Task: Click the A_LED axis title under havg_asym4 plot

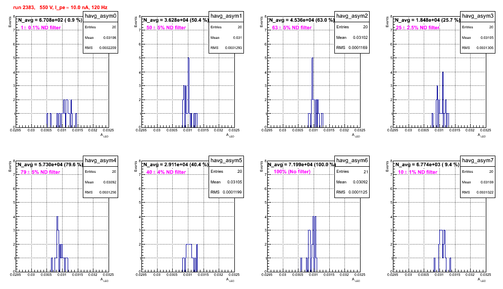Action: (x=105, y=280)
